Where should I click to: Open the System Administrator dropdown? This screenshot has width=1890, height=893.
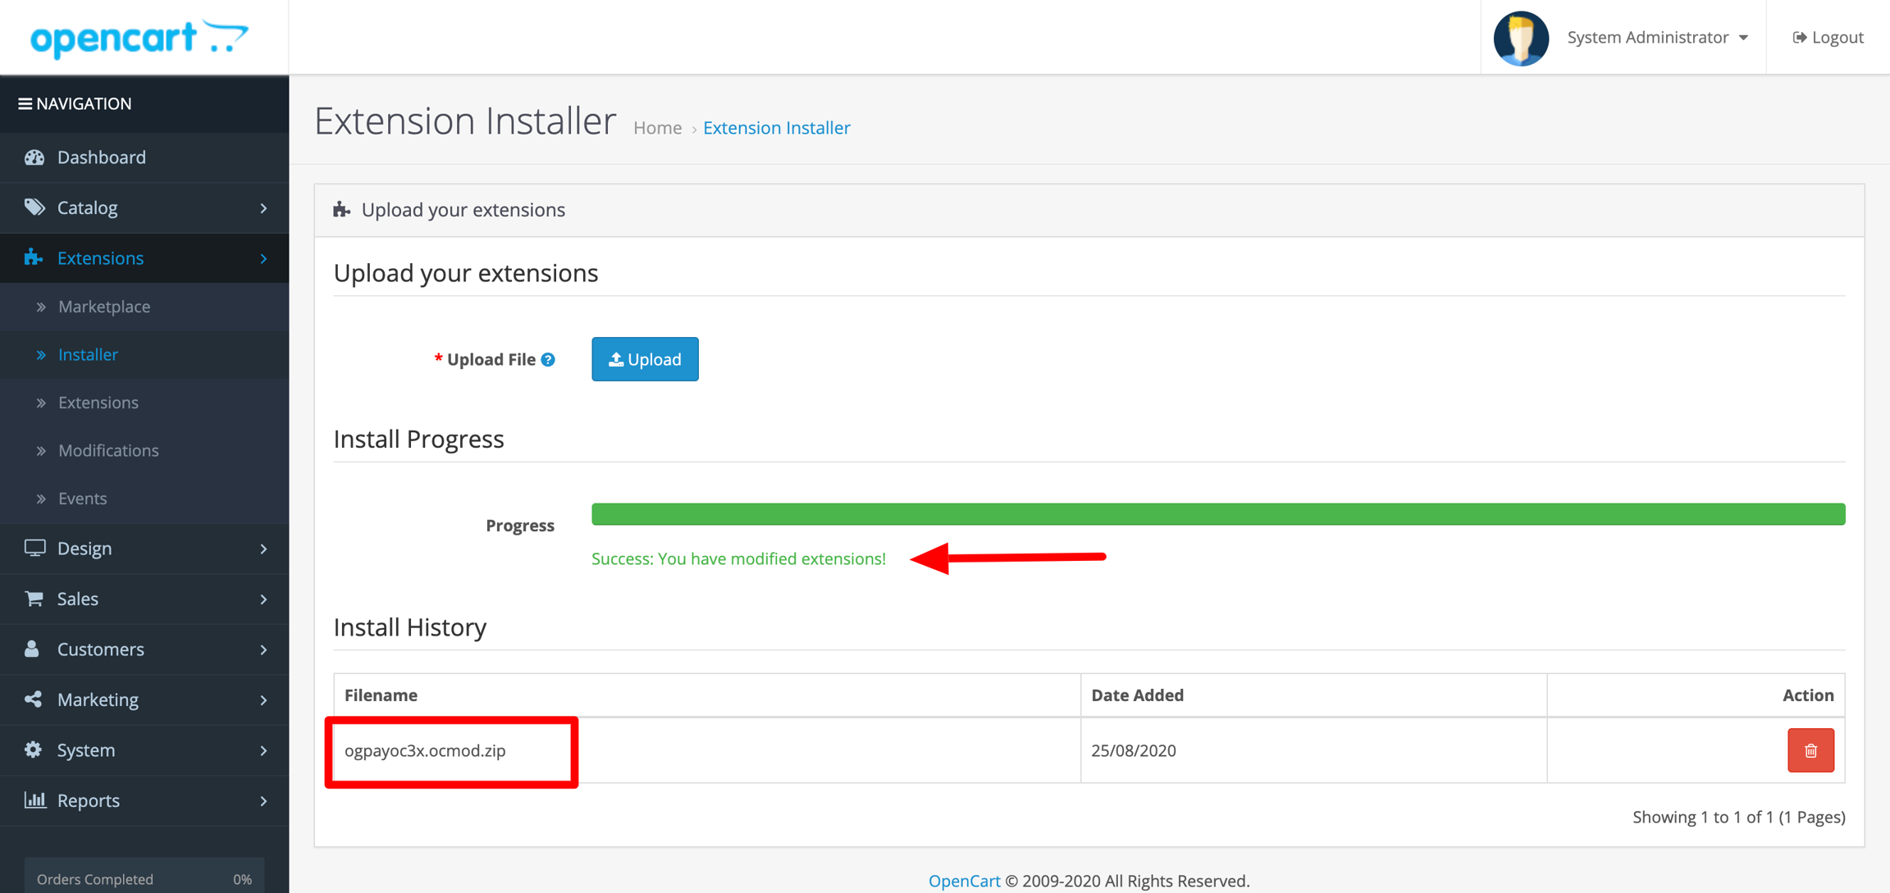click(x=1657, y=38)
